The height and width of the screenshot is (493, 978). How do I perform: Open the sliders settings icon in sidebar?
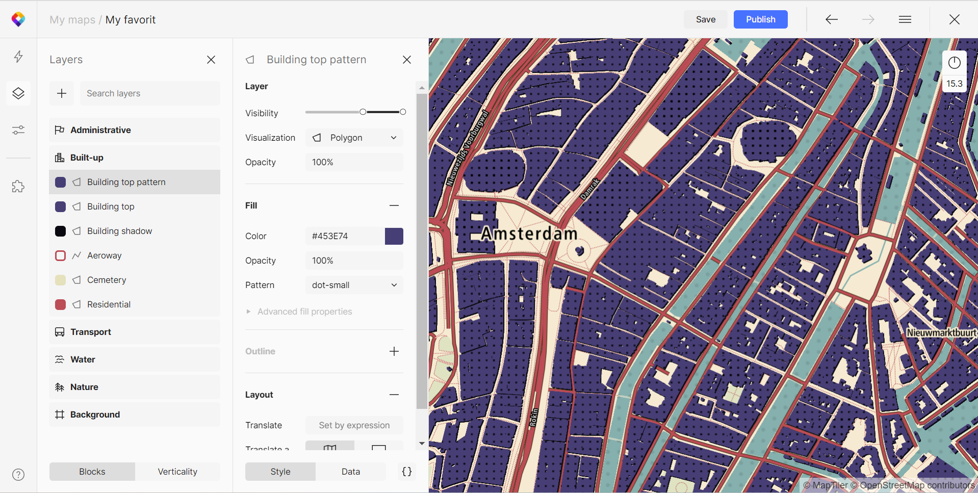[x=18, y=131]
